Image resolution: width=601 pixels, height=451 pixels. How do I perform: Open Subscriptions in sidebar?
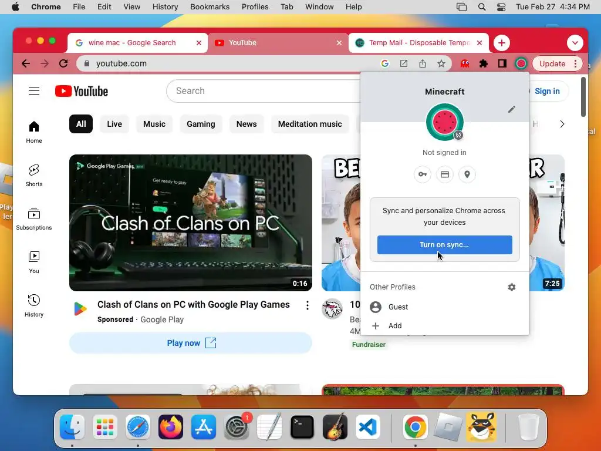[x=33, y=218]
